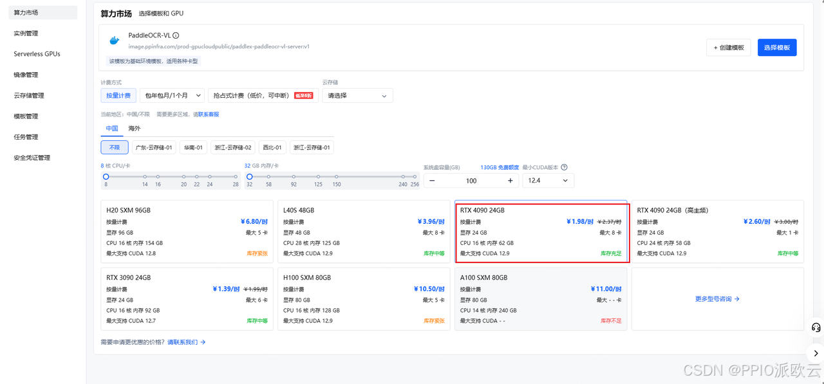Click the 库存充足 stock status text

(611, 253)
